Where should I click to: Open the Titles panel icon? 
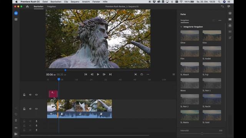pos(230,13)
